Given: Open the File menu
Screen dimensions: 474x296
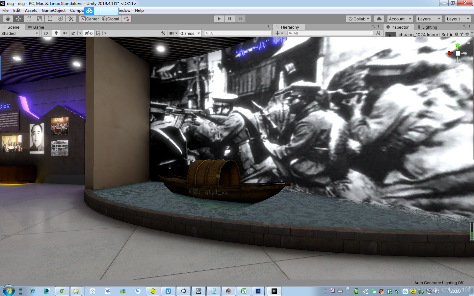Looking at the screenshot, I should [x=5, y=11].
